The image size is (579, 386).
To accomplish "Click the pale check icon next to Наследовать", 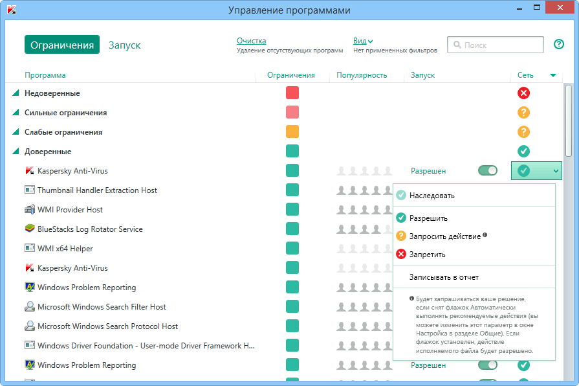I will (401, 195).
